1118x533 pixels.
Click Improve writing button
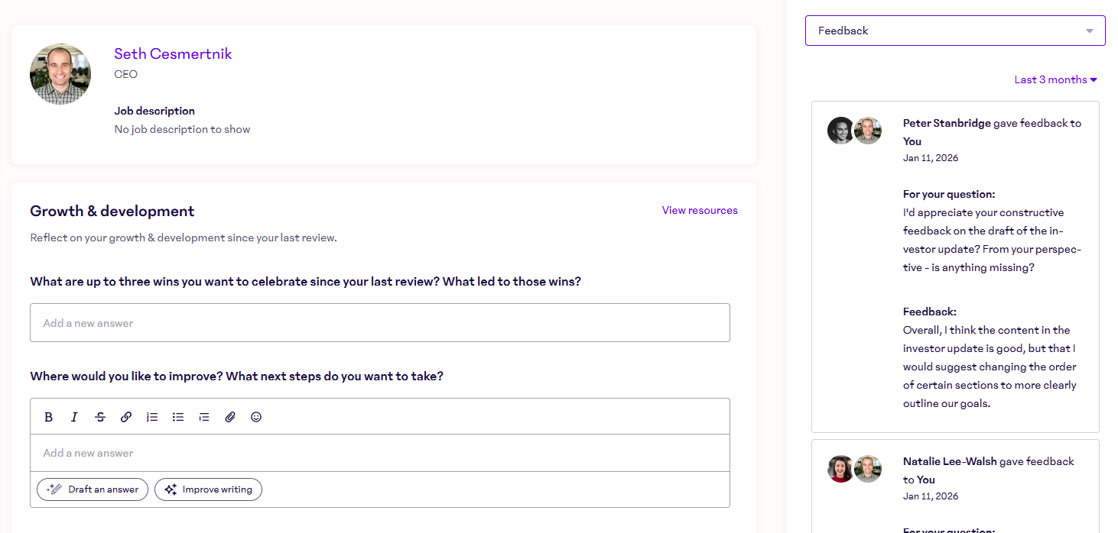208,489
